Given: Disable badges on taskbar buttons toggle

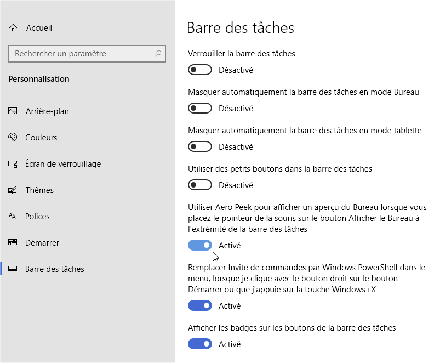Looking at the screenshot, I should 200,344.
